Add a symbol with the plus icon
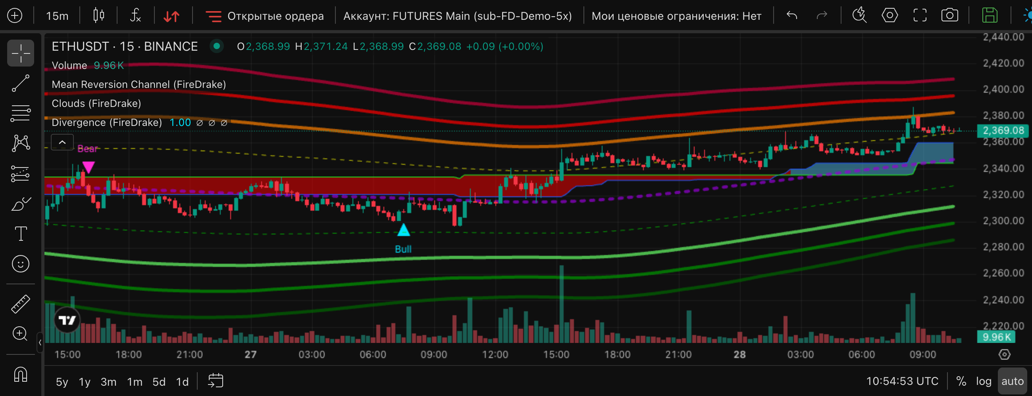This screenshot has width=1032, height=396. tap(15, 15)
